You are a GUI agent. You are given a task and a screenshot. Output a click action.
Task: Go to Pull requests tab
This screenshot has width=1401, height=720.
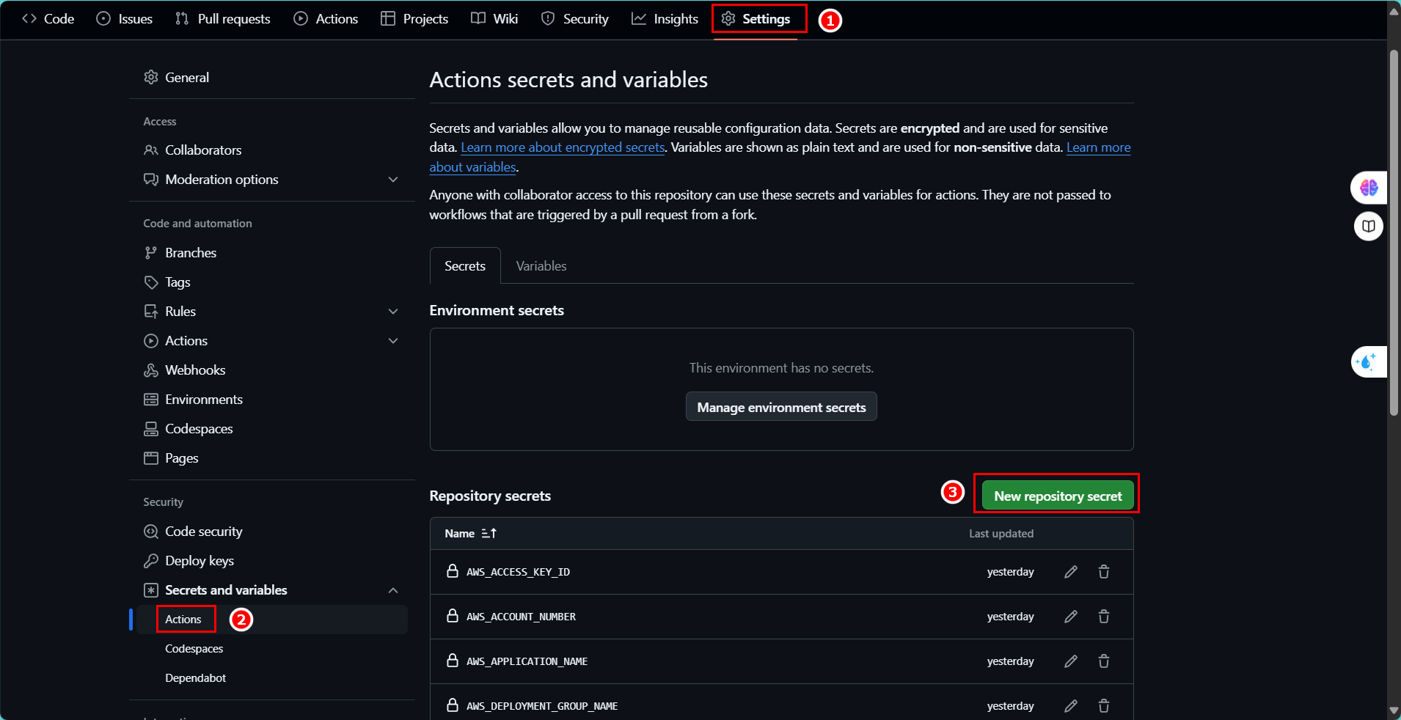pyautogui.click(x=223, y=19)
